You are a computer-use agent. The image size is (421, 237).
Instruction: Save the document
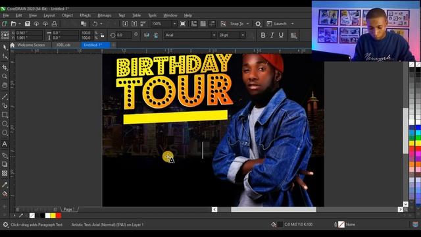pyautogui.click(x=28, y=24)
